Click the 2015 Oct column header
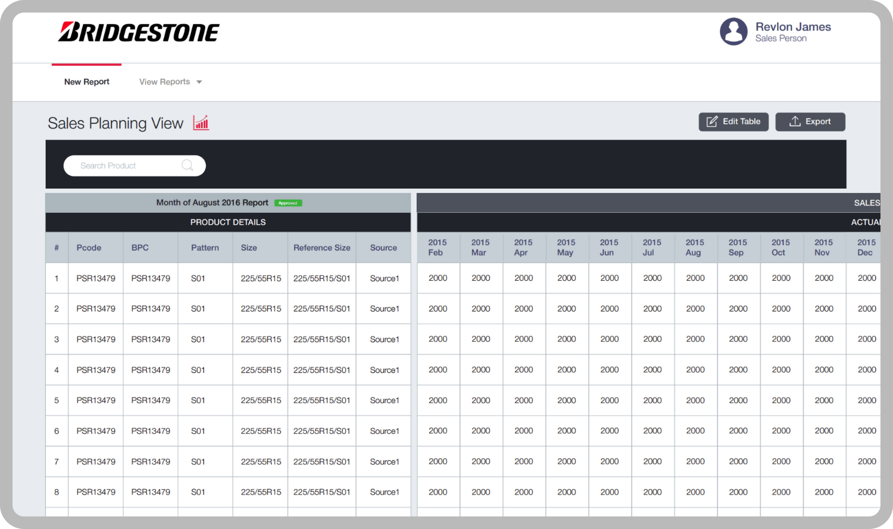893x529 pixels. [x=781, y=248]
